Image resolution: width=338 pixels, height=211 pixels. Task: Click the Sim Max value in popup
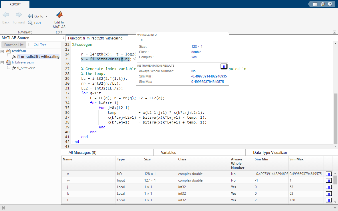click(207, 82)
